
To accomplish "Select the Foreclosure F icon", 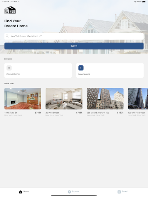I will point(81,68).
